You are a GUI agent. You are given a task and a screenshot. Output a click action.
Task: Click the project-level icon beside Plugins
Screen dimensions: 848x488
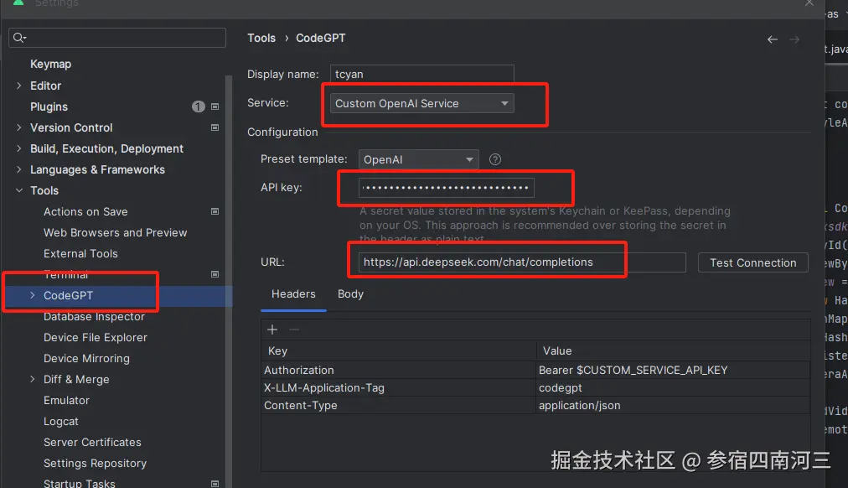tap(215, 106)
